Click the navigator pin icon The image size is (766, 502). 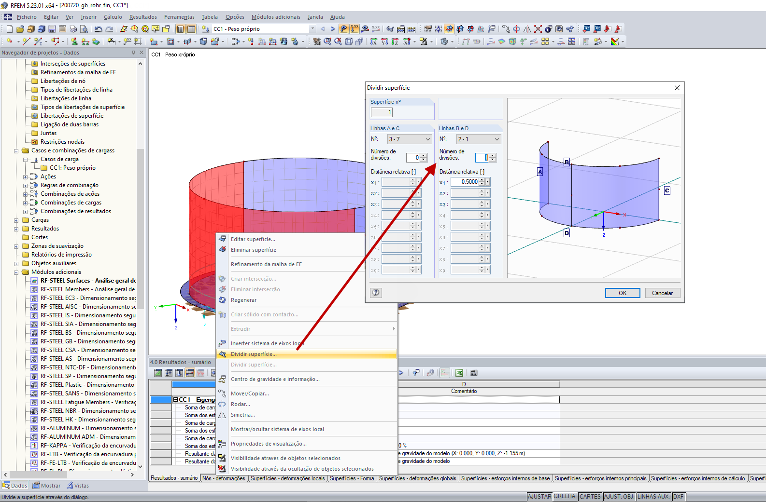pos(133,53)
